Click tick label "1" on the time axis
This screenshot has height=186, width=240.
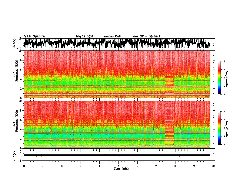point(43,166)
